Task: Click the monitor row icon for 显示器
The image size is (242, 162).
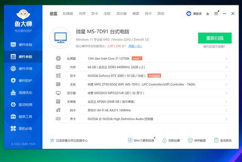Action: click(x=58, y=93)
